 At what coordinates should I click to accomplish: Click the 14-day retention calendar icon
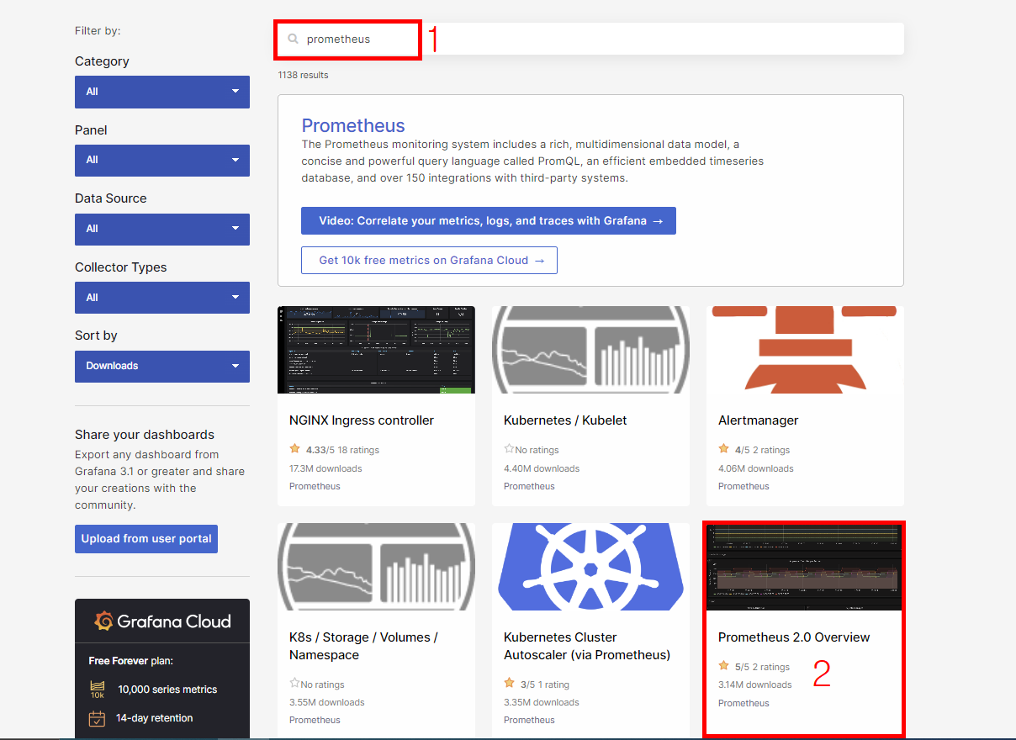(x=98, y=718)
